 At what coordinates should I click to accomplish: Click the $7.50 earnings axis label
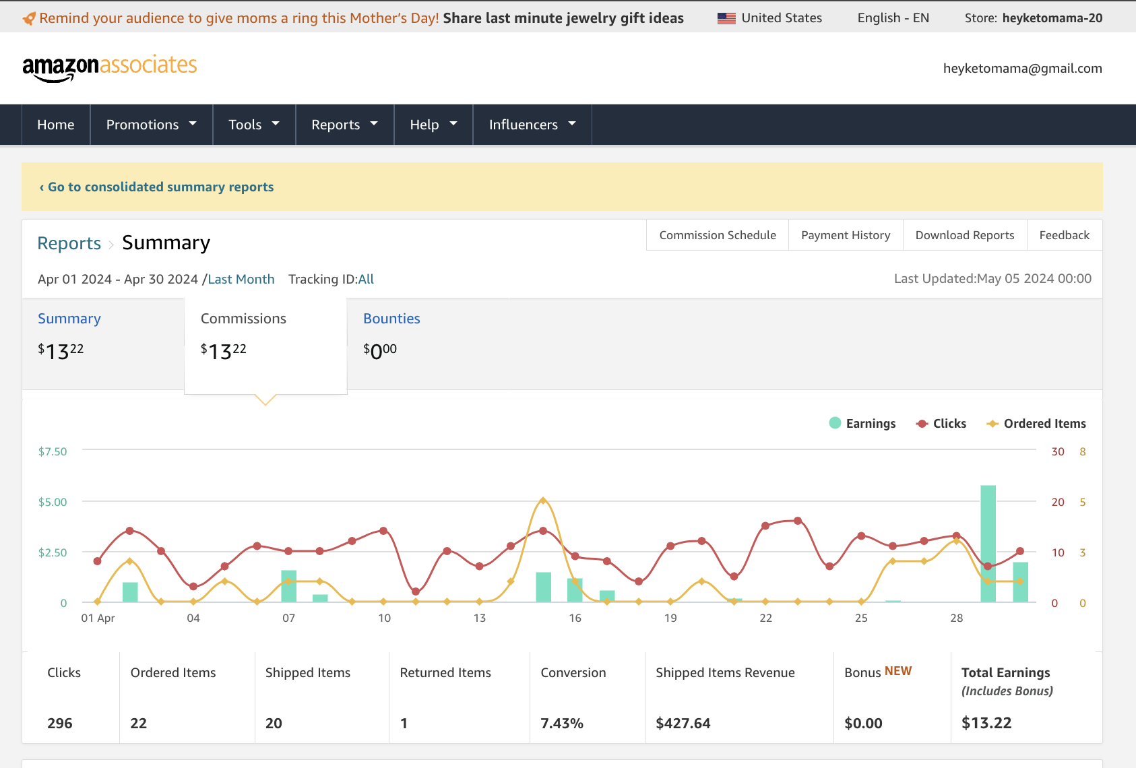click(x=53, y=451)
